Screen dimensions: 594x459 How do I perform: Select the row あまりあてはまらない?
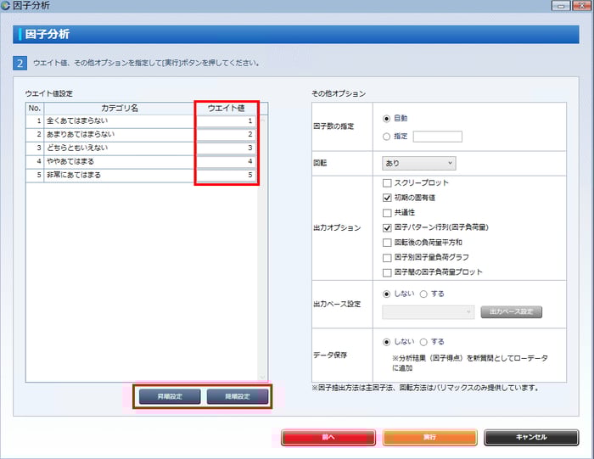click(x=142, y=135)
